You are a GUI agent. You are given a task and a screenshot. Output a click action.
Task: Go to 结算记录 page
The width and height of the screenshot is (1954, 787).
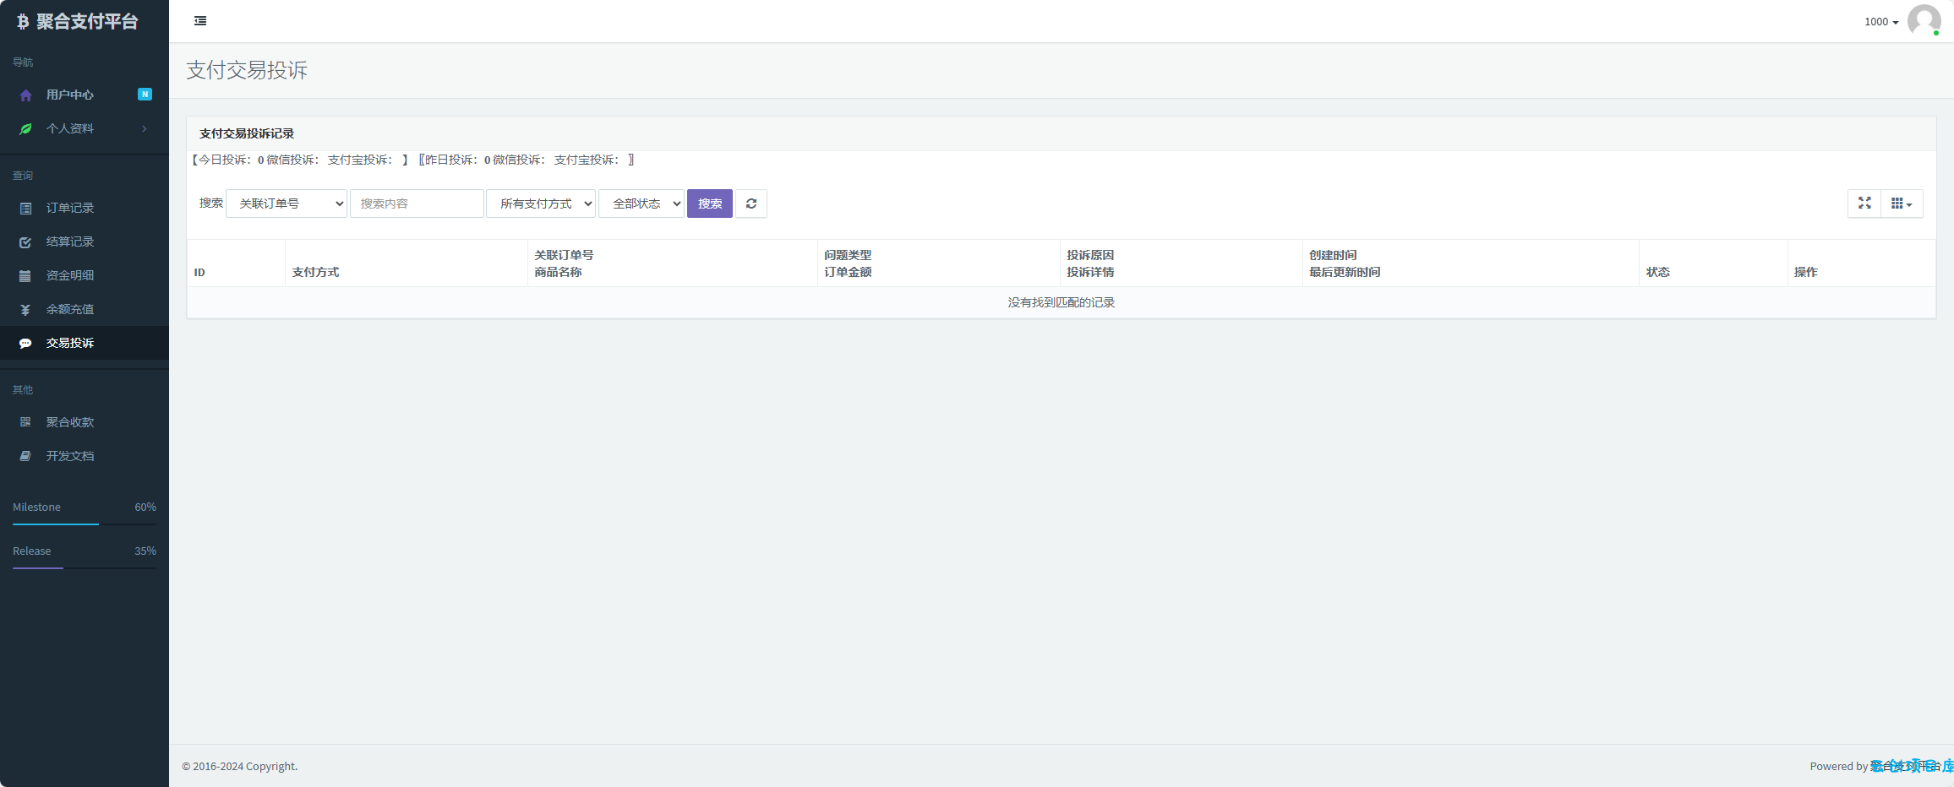[x=85, y=242]
